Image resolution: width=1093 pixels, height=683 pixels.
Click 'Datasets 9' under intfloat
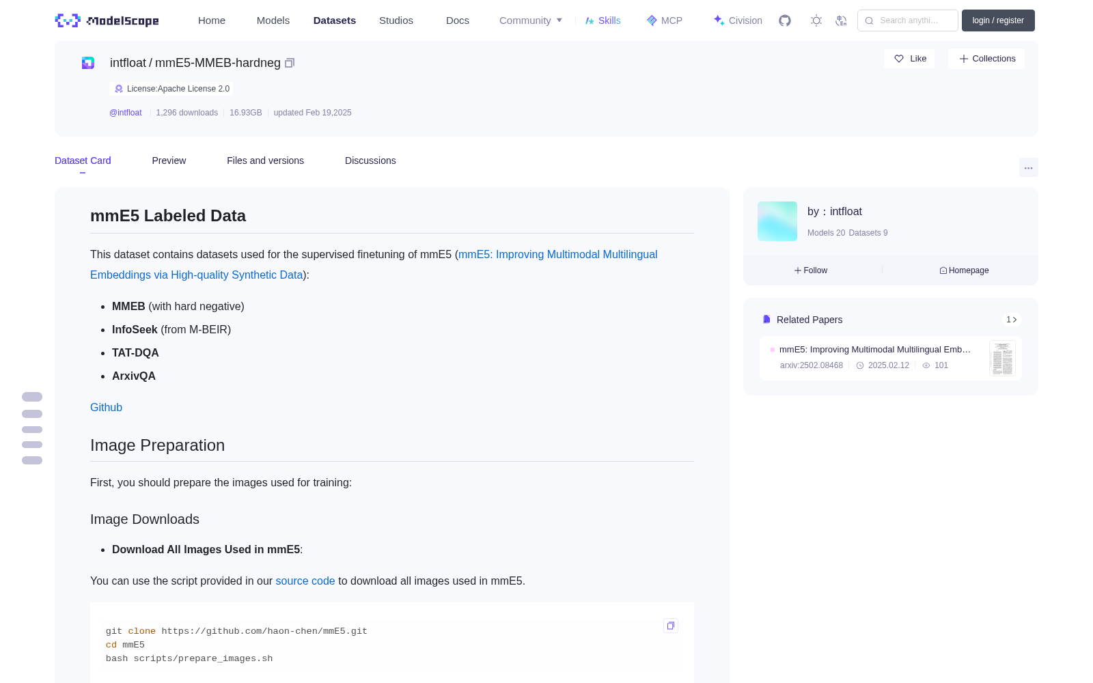(x=868, y=233)
